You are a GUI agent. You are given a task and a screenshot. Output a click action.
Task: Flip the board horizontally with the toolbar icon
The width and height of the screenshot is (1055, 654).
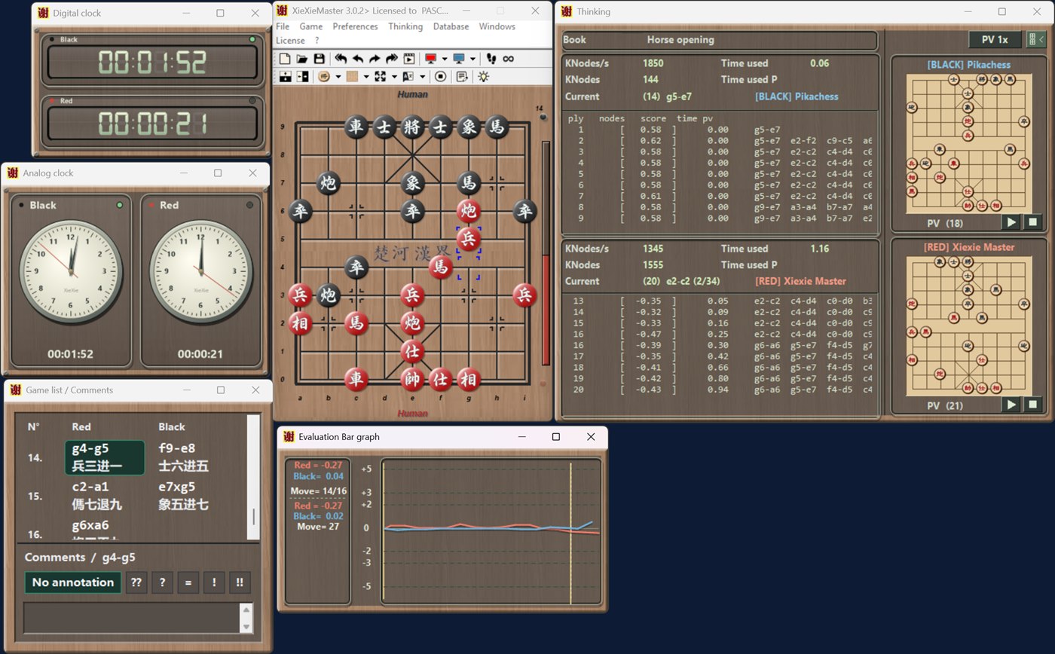(x=302, y=77)
